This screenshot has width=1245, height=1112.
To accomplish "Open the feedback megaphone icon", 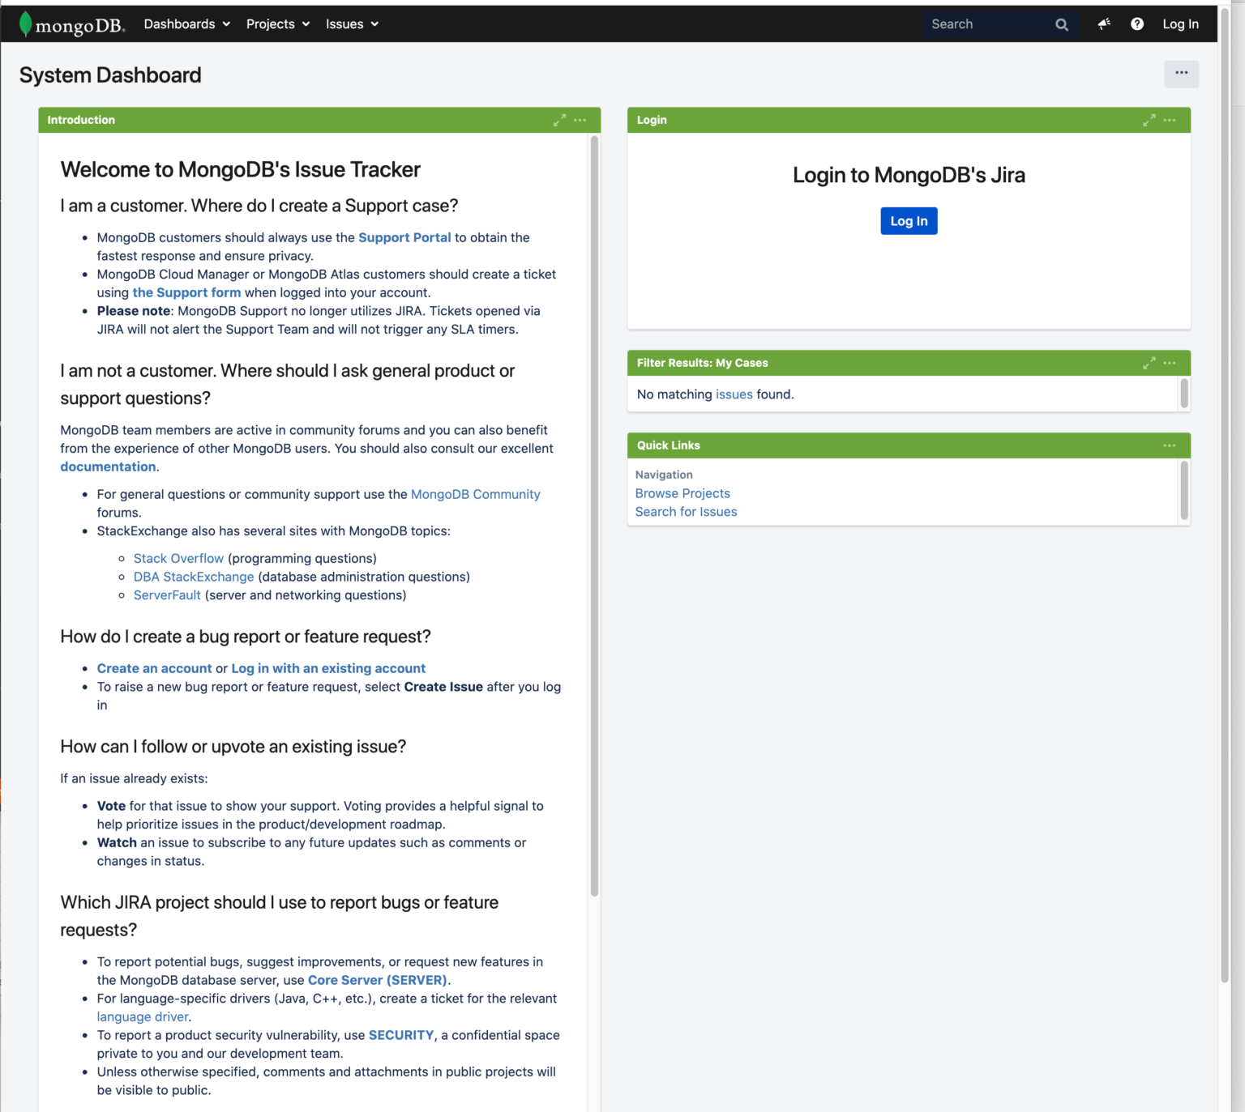I will pyautogui.click(x=1103, y=23).
